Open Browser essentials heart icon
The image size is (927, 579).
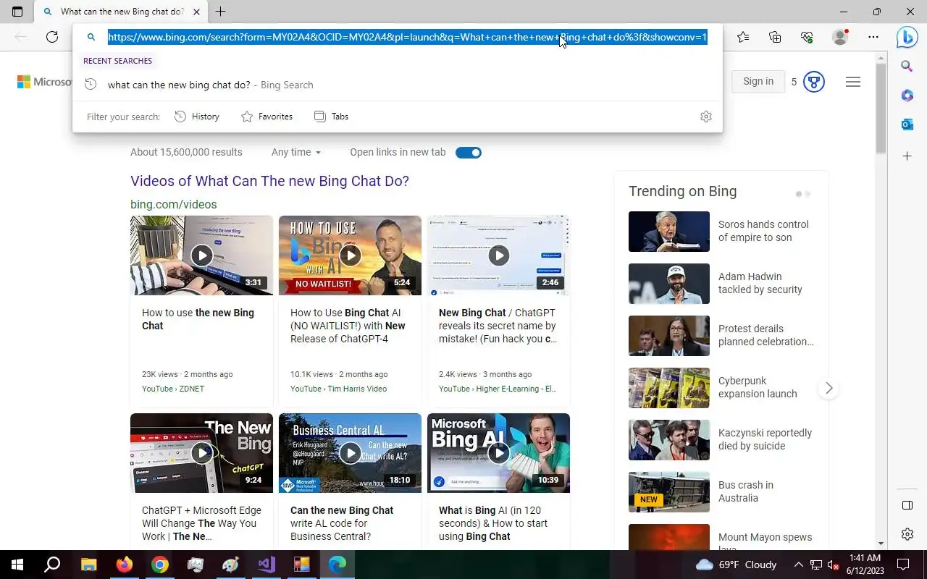click(x=807, y=37)
